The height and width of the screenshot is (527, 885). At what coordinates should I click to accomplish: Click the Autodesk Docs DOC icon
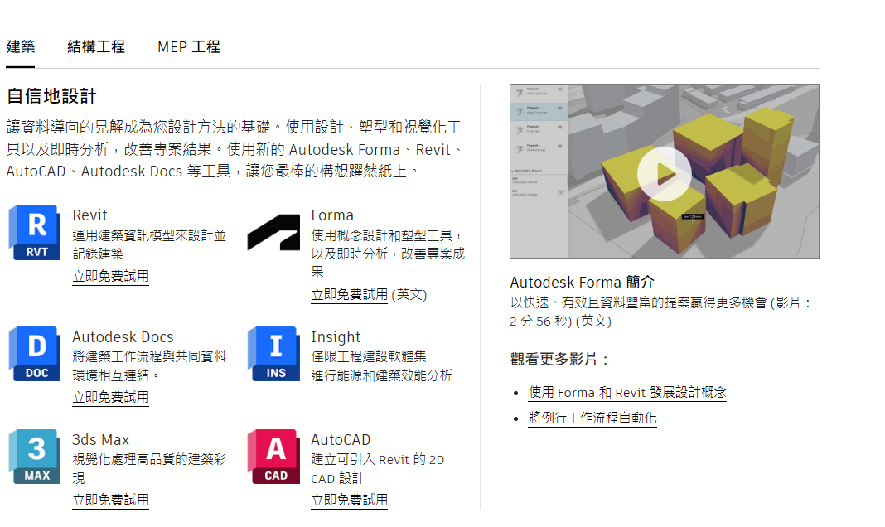click(35, 354)
